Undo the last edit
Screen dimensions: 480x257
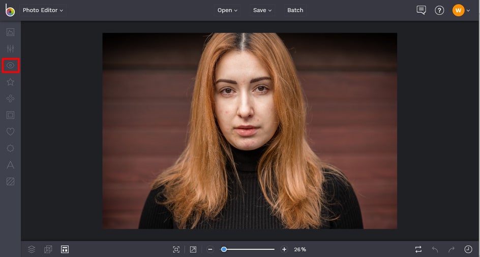click(x=435, y=249)
